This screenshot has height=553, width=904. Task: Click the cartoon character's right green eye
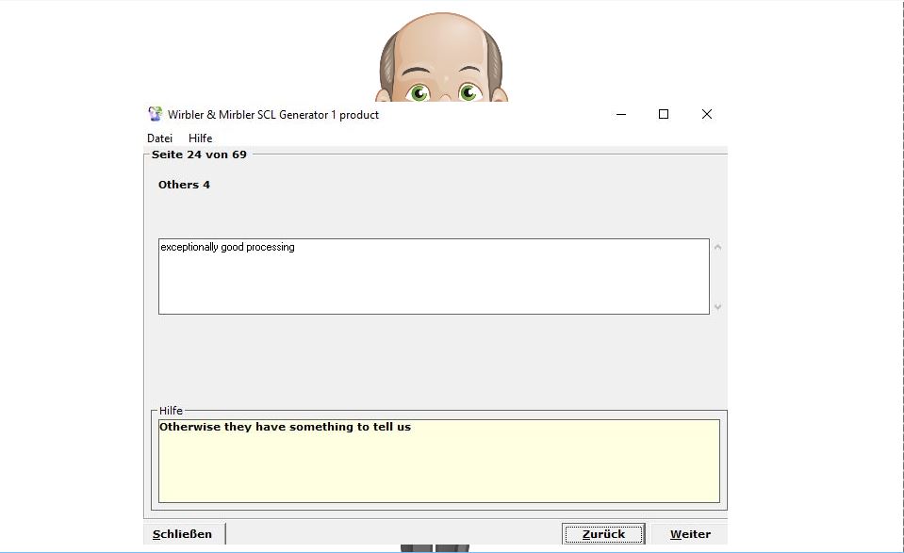point(468,92)
